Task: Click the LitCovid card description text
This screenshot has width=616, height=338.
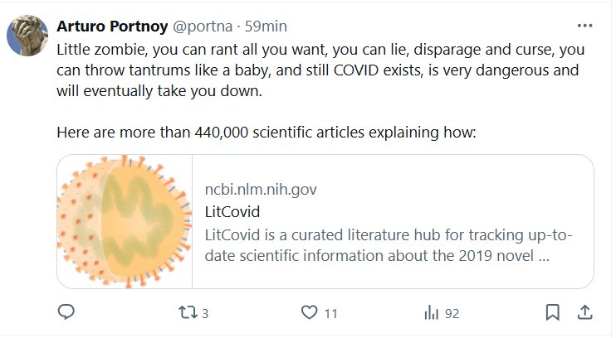Action: (x=388, y=245)
